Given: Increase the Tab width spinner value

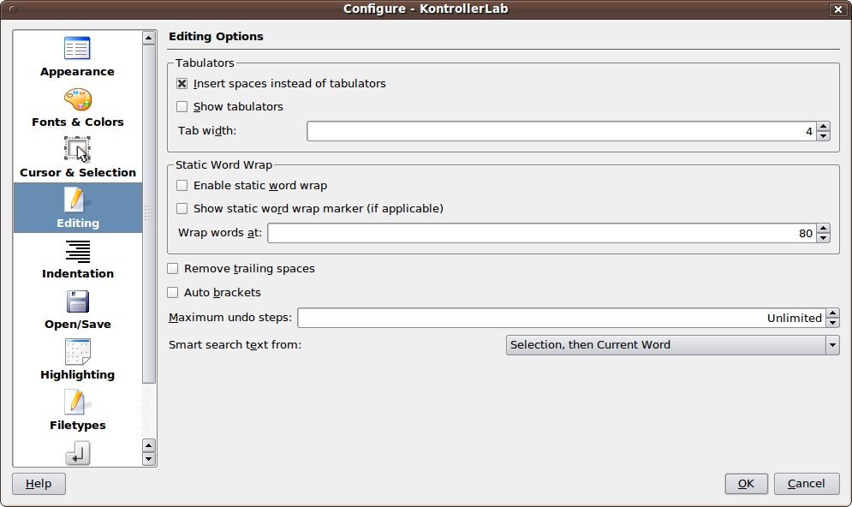Looking at the screenshot, I should coord(823,127).
